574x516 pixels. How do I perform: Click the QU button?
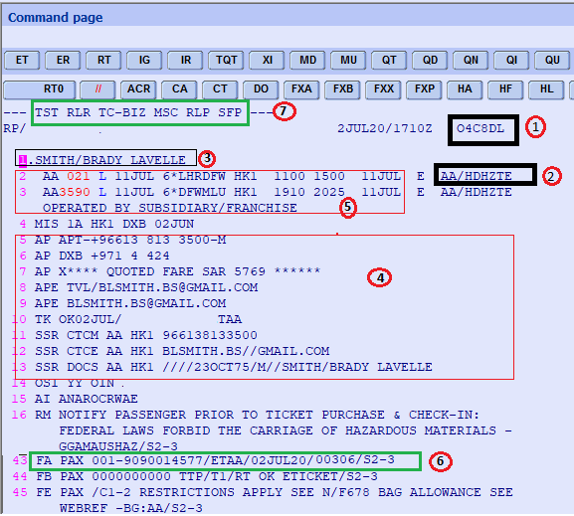552,61
